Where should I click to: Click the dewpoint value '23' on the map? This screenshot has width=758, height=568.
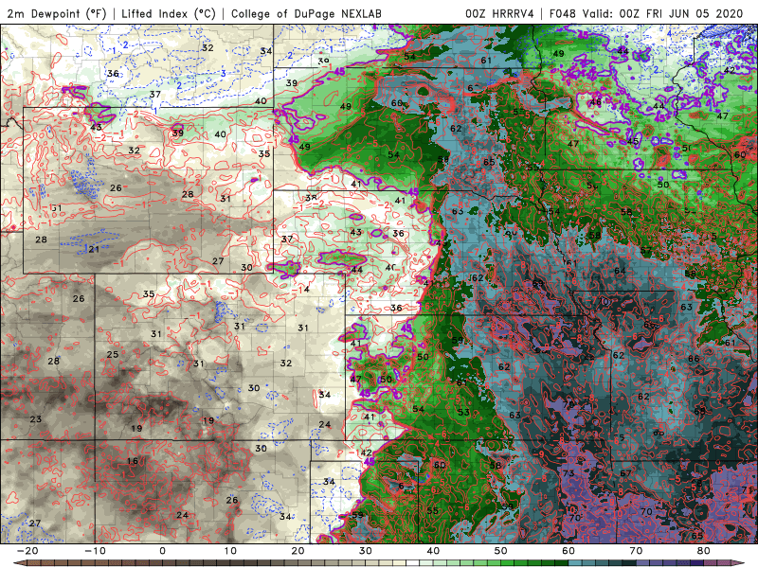point(36,419)
